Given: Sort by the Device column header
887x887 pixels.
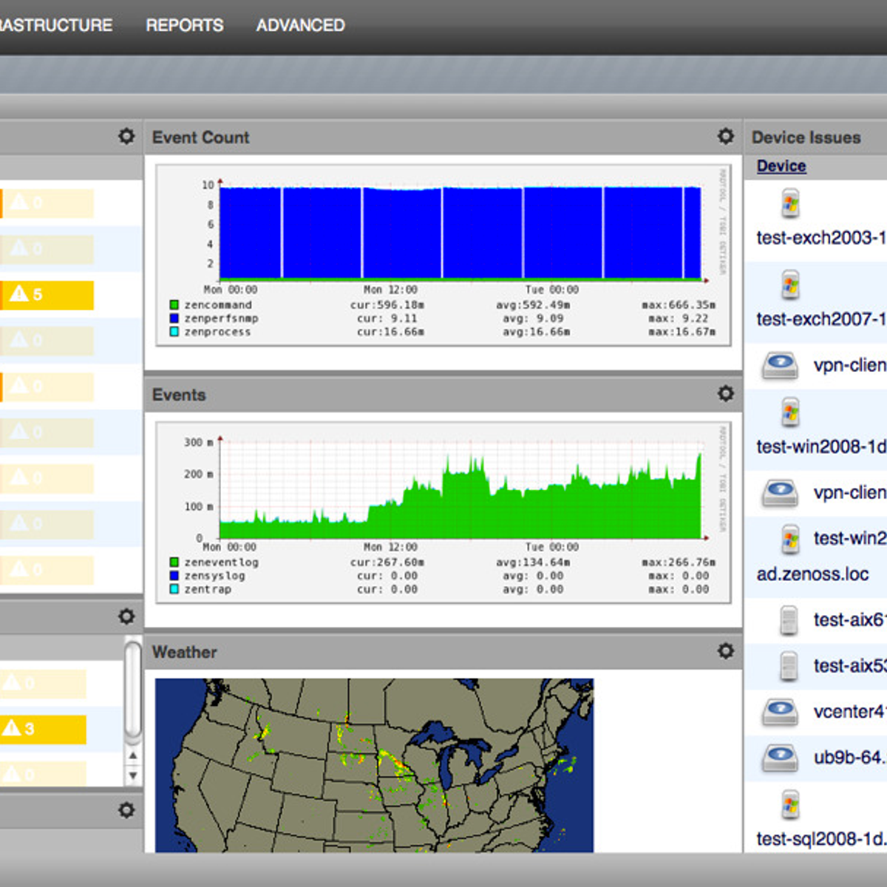Looking at the screenshot, I should (781, 166).
